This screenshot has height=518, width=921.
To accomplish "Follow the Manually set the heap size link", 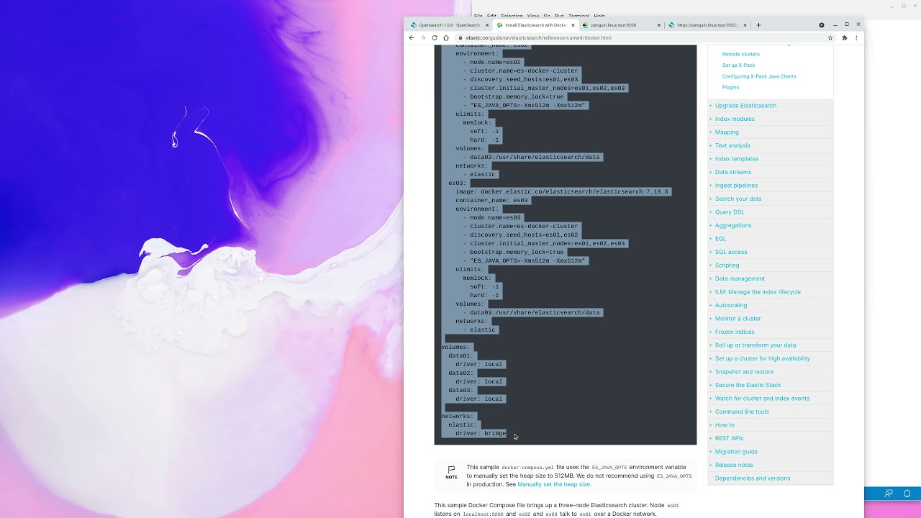I will (553, 484).
